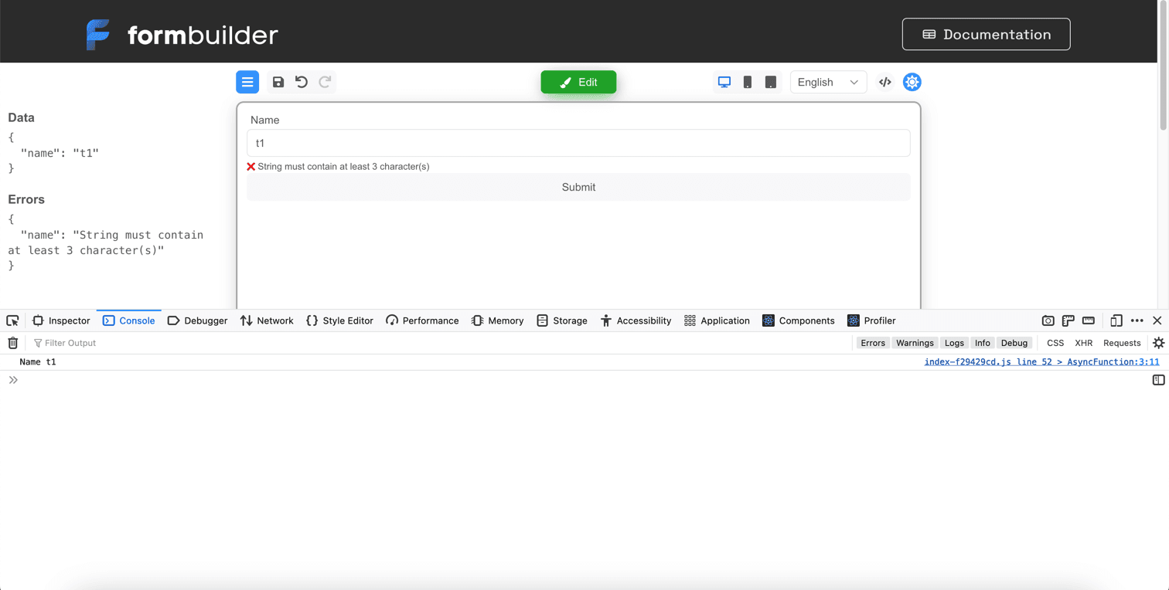Screen dimensions: 1169x590
Task: Toggle the Errors console filter
Action: pyautogui.click(x=873, y=343)
